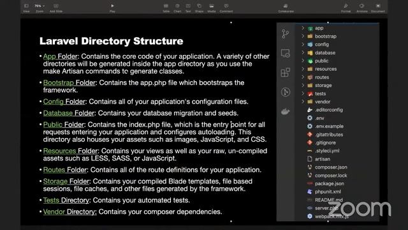Expand the routes folder chevron

(x=303, y=77)
